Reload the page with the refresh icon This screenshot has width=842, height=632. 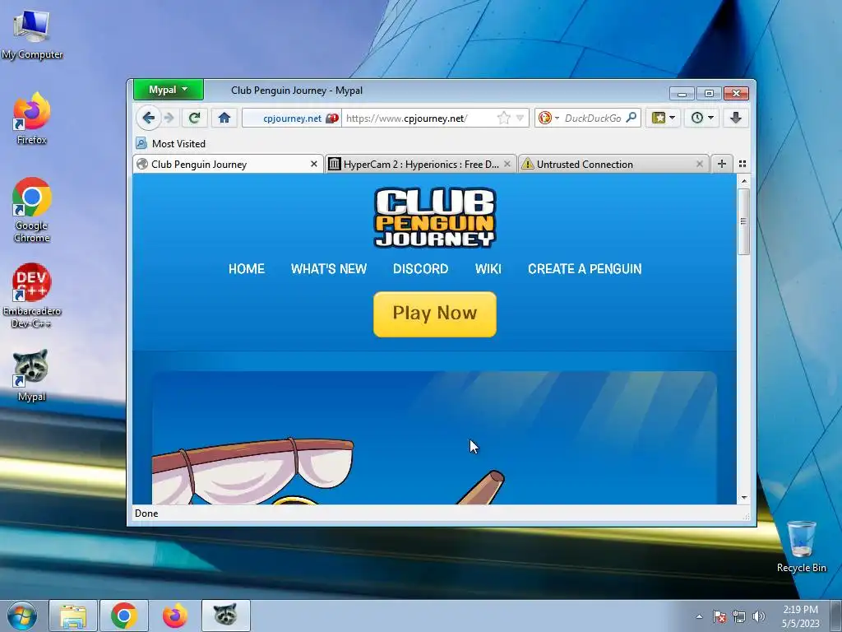194,118
